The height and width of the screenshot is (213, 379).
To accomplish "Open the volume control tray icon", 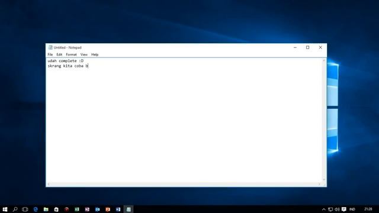I will tap(337, 209).
